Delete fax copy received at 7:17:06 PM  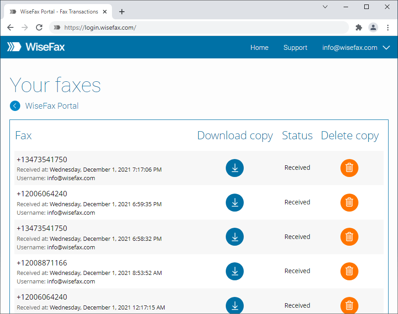click(x=349, y=168)
